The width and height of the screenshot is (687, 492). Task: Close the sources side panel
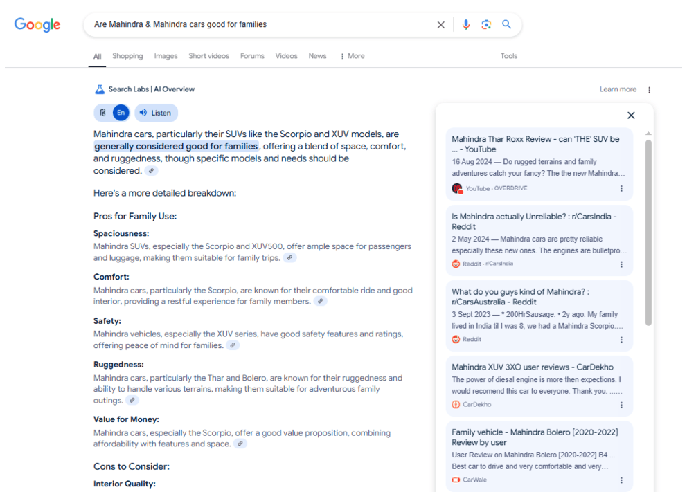[631, 116]
